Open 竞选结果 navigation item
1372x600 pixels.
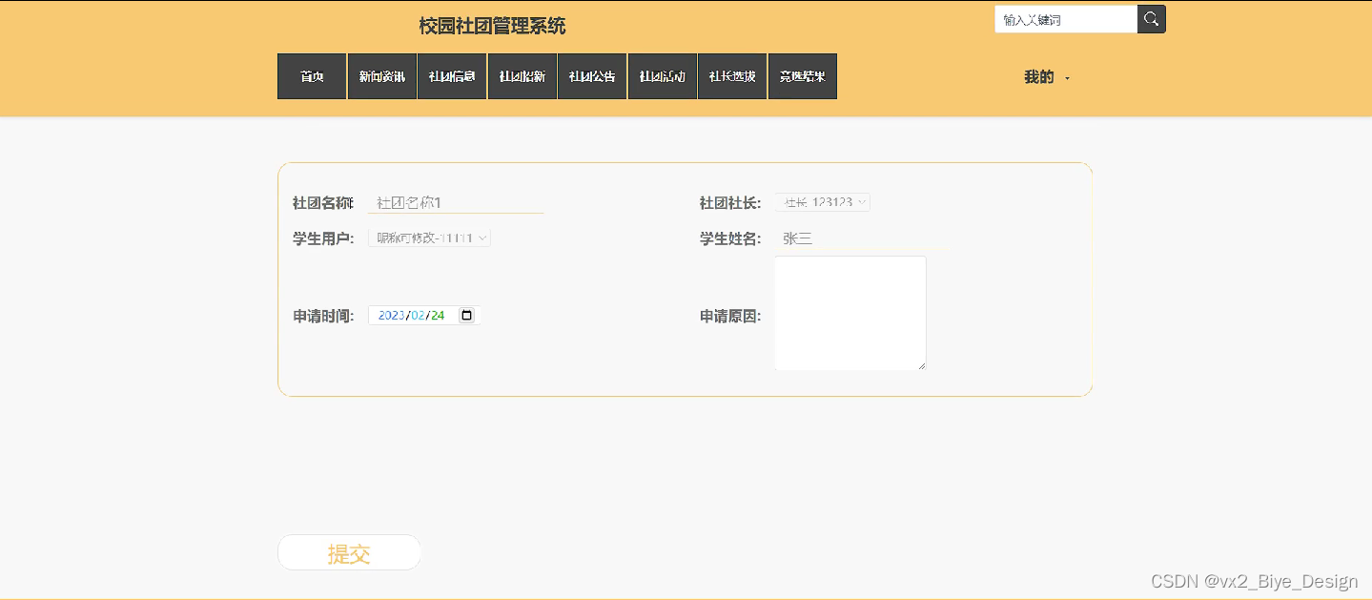coord(803,76)
